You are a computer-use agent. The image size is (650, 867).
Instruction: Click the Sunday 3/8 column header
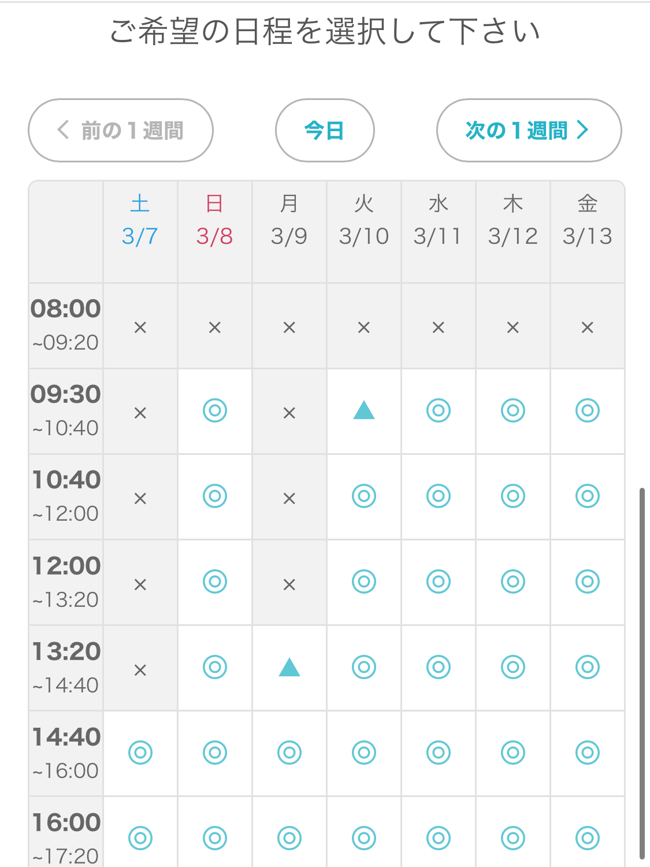click(x=215, y=221)
